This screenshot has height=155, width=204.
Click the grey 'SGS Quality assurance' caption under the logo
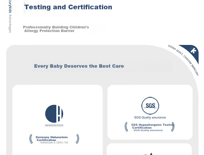(150, 117)
